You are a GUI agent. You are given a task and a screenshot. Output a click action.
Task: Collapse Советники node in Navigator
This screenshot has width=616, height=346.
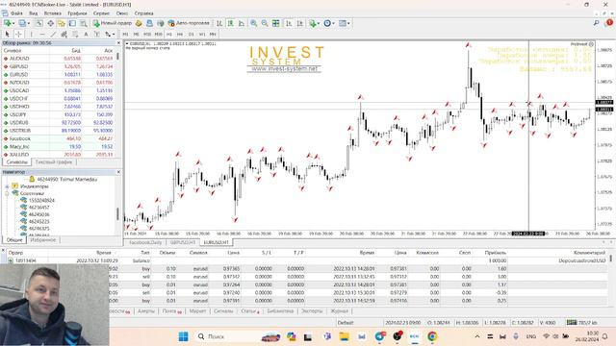[7, 193]
